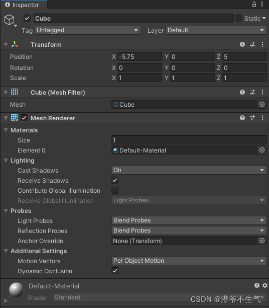This screenshot has height=308, width=269.
Task: Click the Scale Z field
Action: (244, 78)
